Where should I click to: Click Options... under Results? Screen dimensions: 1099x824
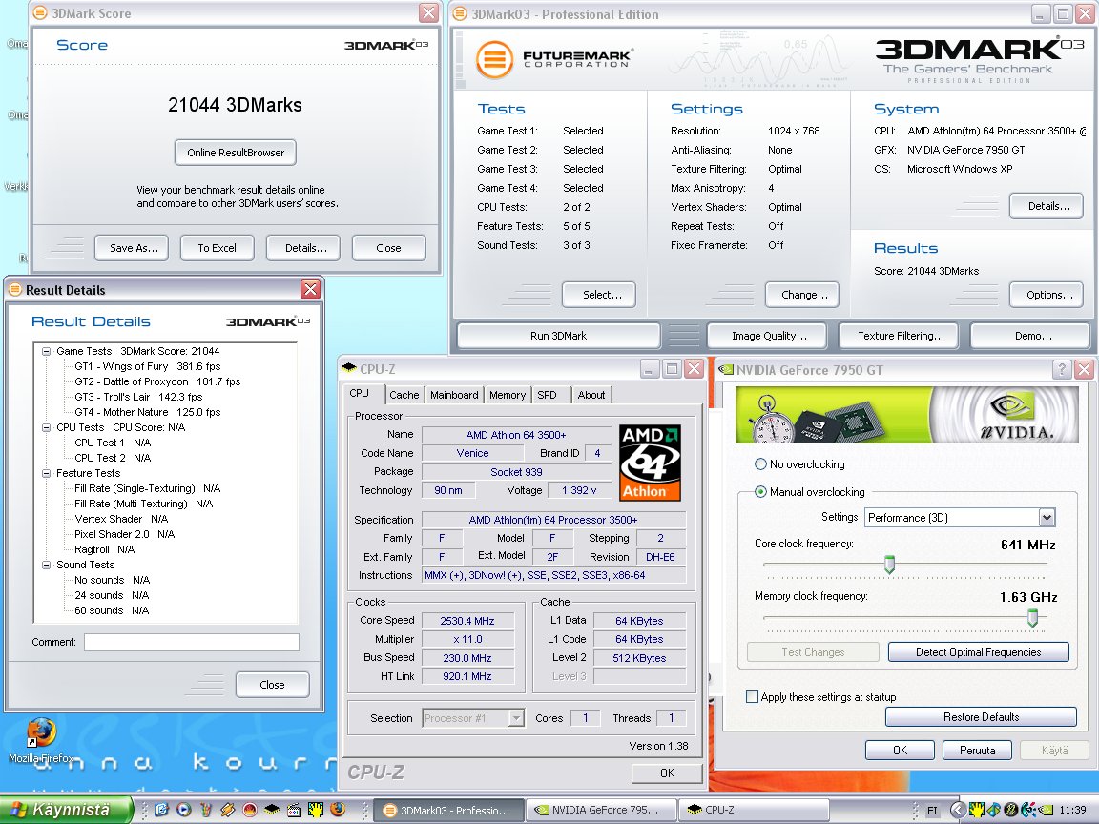coord(1047,295)
